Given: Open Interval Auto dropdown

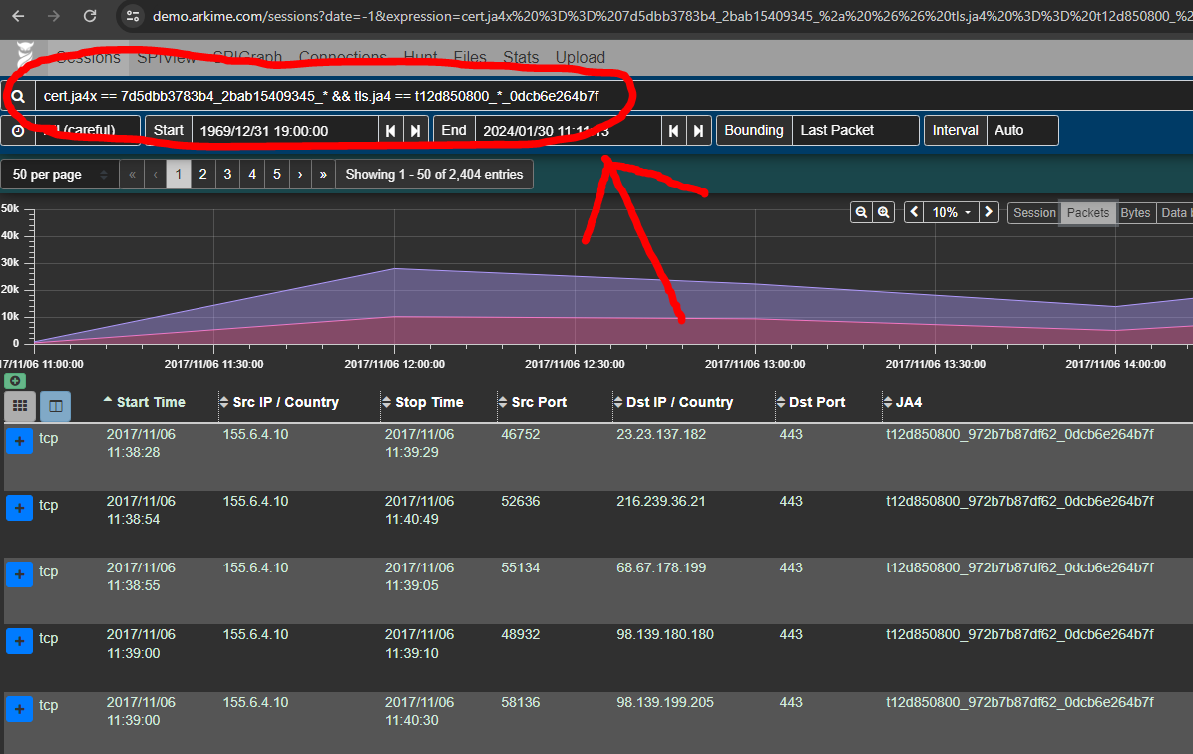Looking at the screenshot, I should click(1021, 130).
